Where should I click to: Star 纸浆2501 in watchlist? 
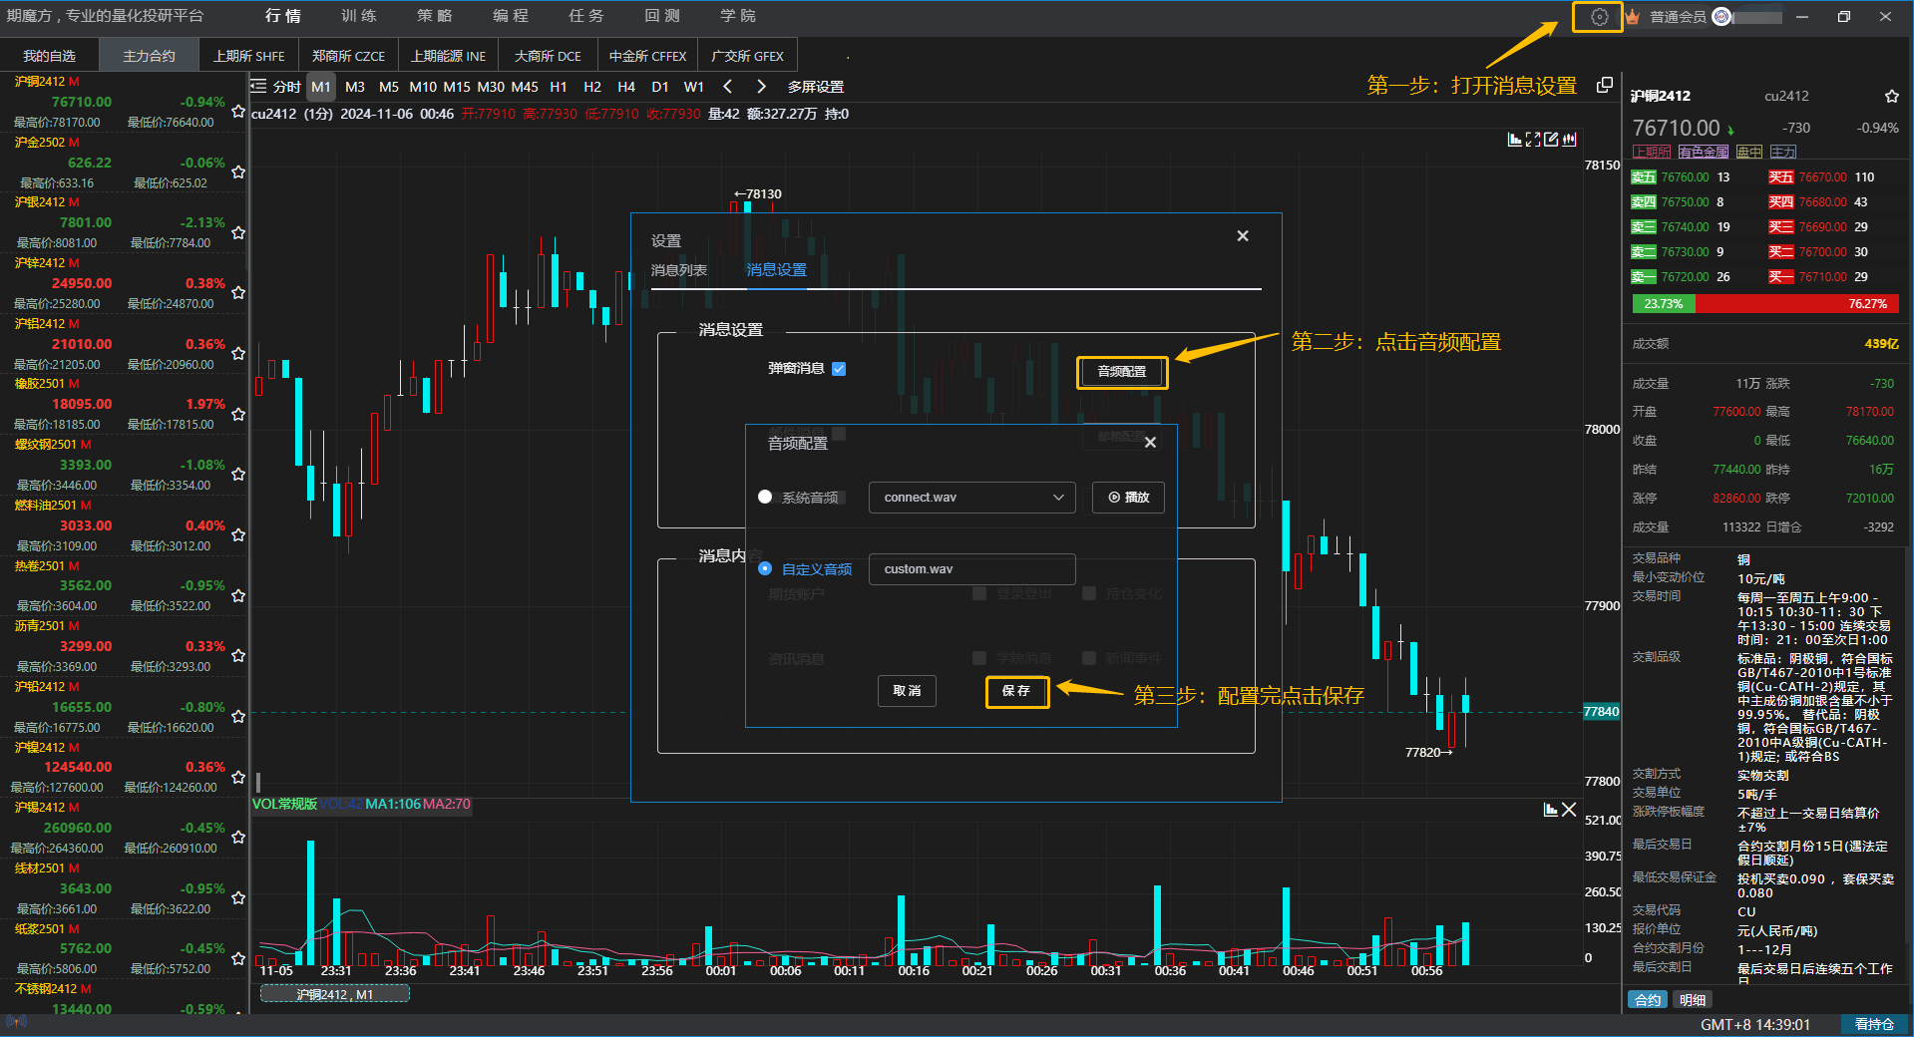(x=238, y=958)
